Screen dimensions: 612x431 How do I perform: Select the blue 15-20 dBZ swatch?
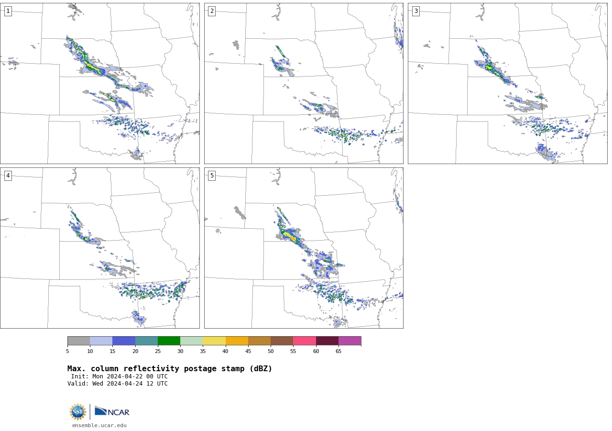pyautogui.click(x=124, y=341)
